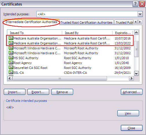This screenshot has height=135, width=146.
Task: Select the SecureNet CA SGC Root certificate name
Action: click(x=30, y=68)
